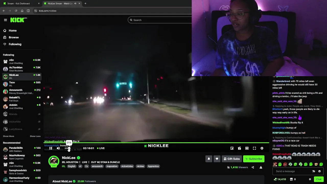Report stream via warning triangle icon
This screenshot has height=184, width=327.
[261, 167]
